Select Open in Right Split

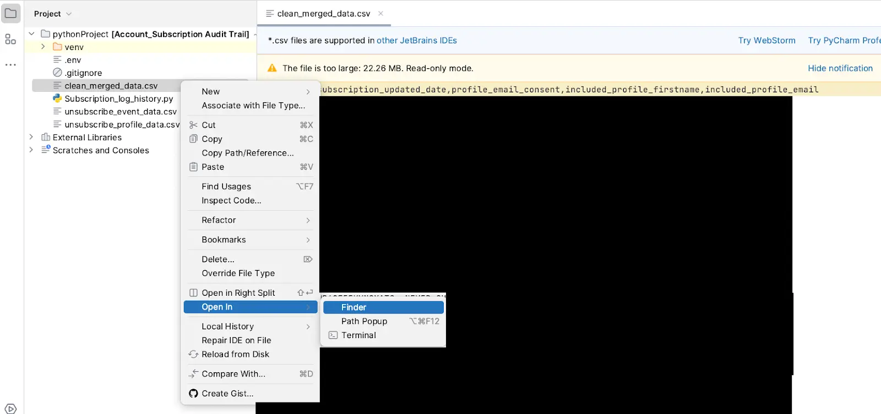[x=238, y=293]
